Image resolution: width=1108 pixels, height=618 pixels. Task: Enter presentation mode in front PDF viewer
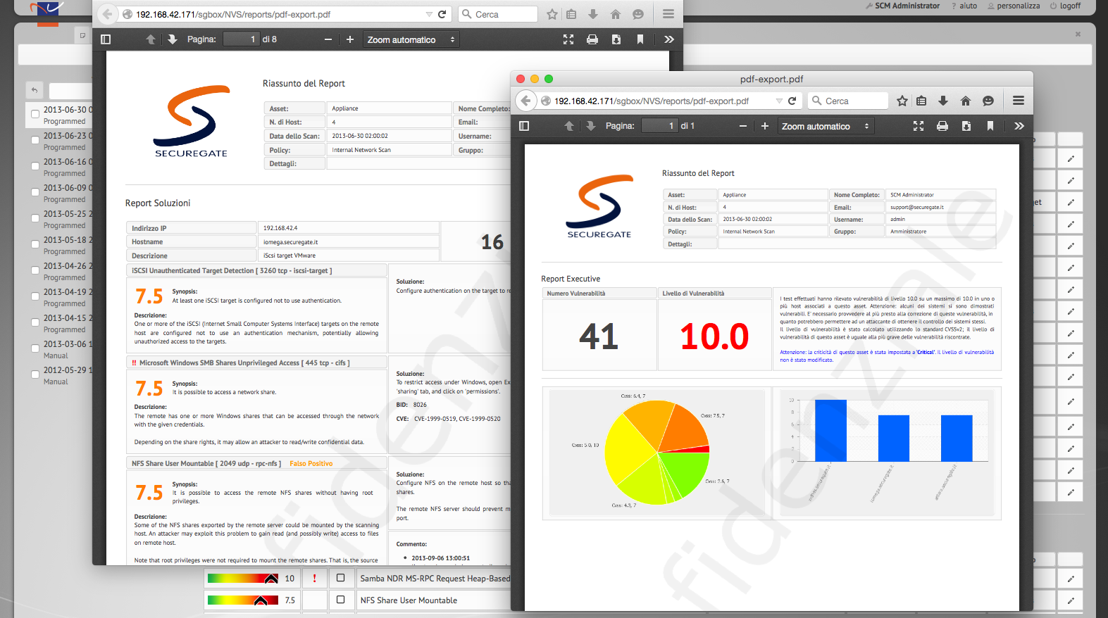(x=919, y=126)
